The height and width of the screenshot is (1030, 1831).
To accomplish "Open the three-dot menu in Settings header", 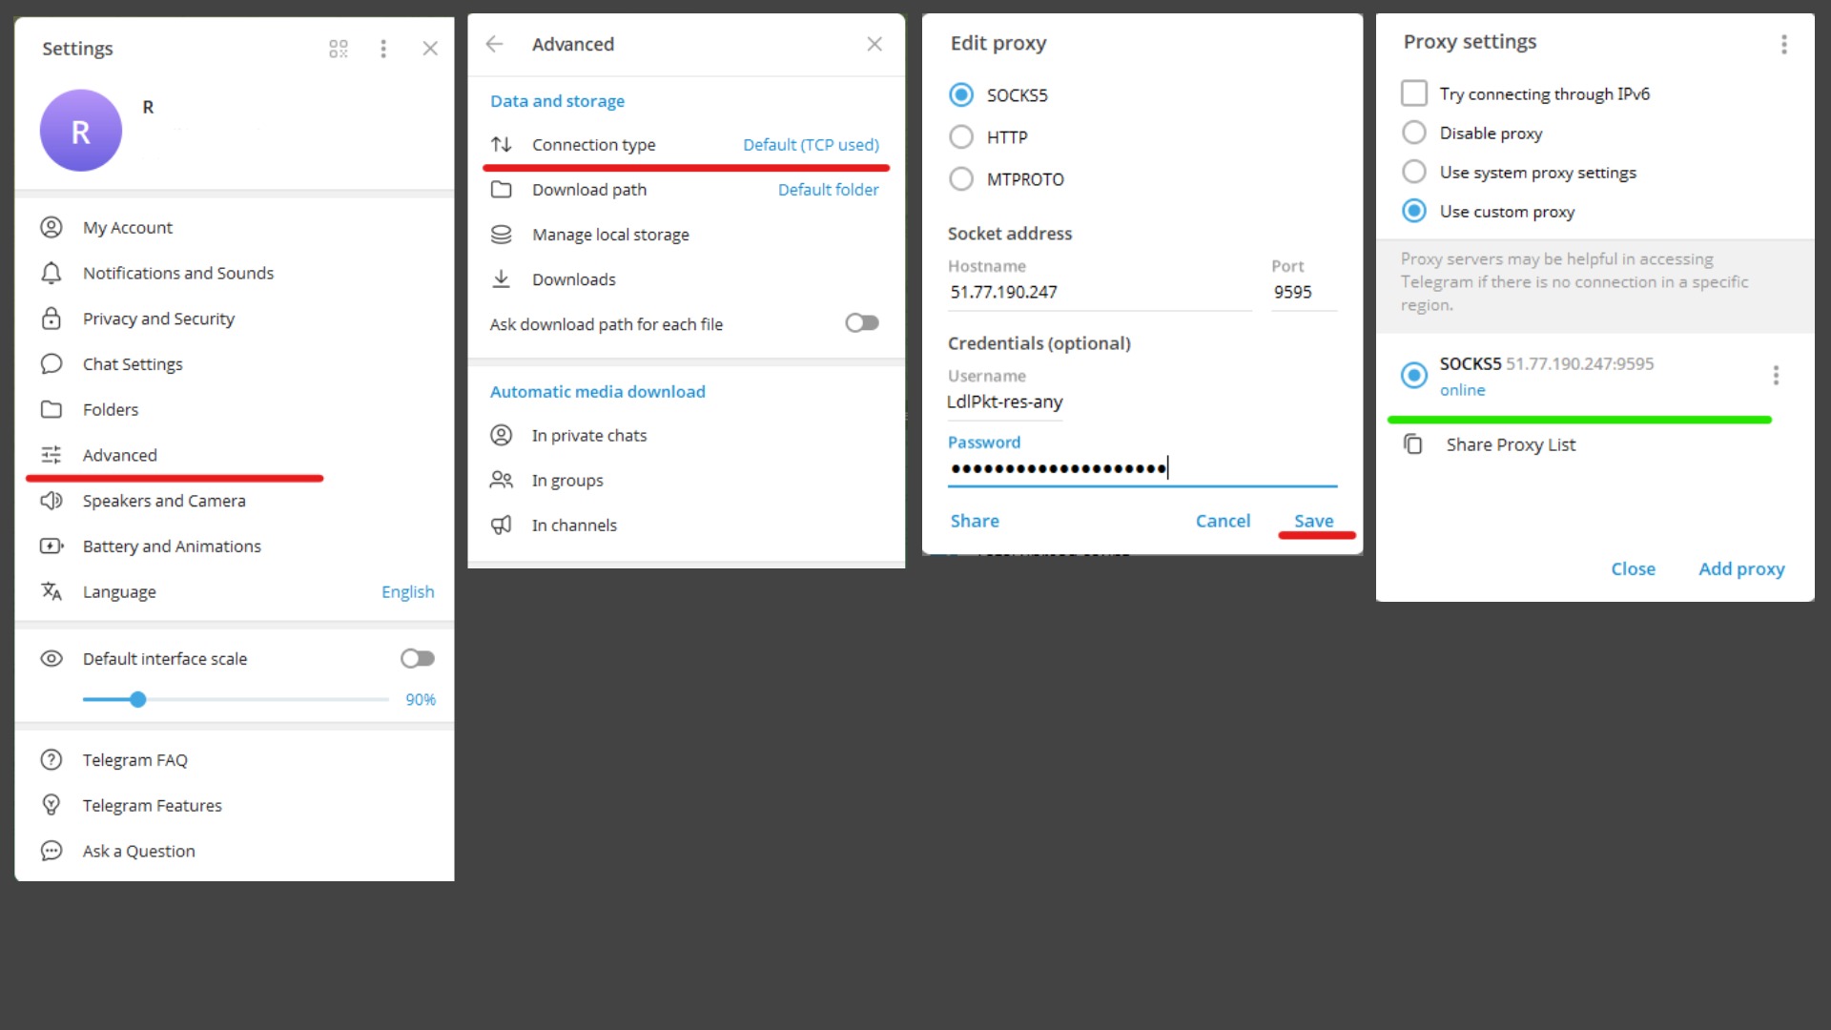I will (383, 49).
